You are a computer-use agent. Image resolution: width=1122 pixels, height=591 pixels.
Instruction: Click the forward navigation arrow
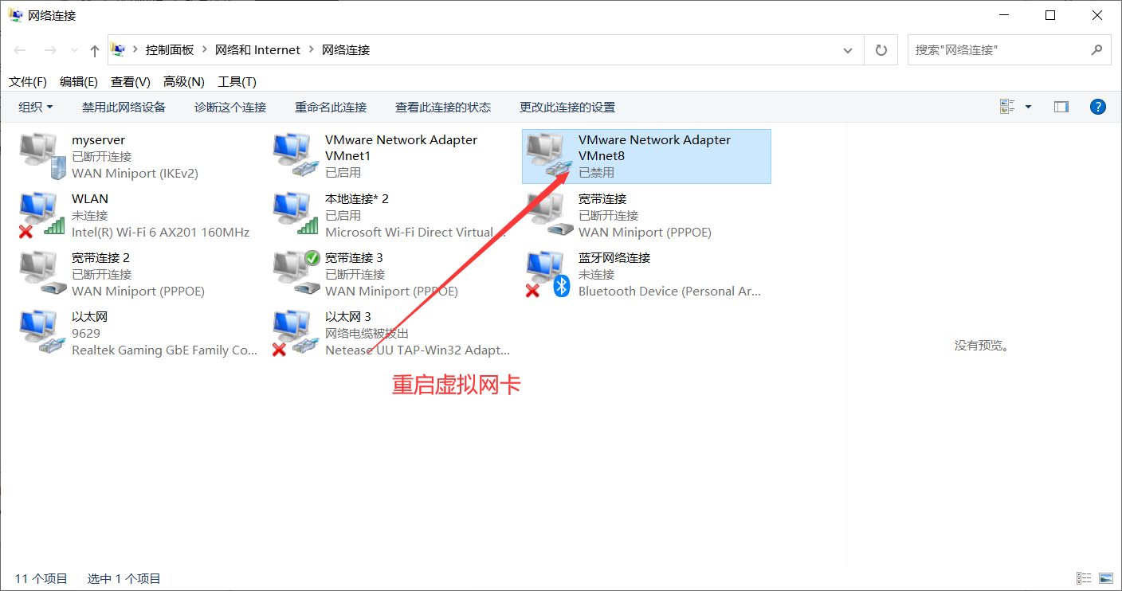tap(49, 50)
